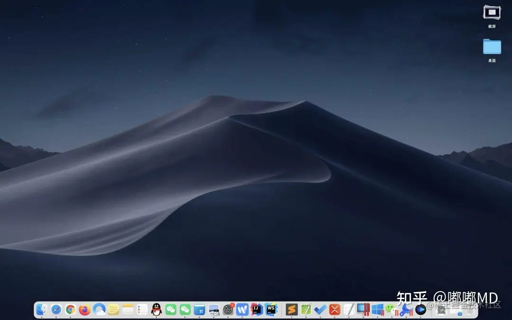This screenshot has height=320, width=512.
Task: Open System Preferences with red badge
Action: point(228,309)
